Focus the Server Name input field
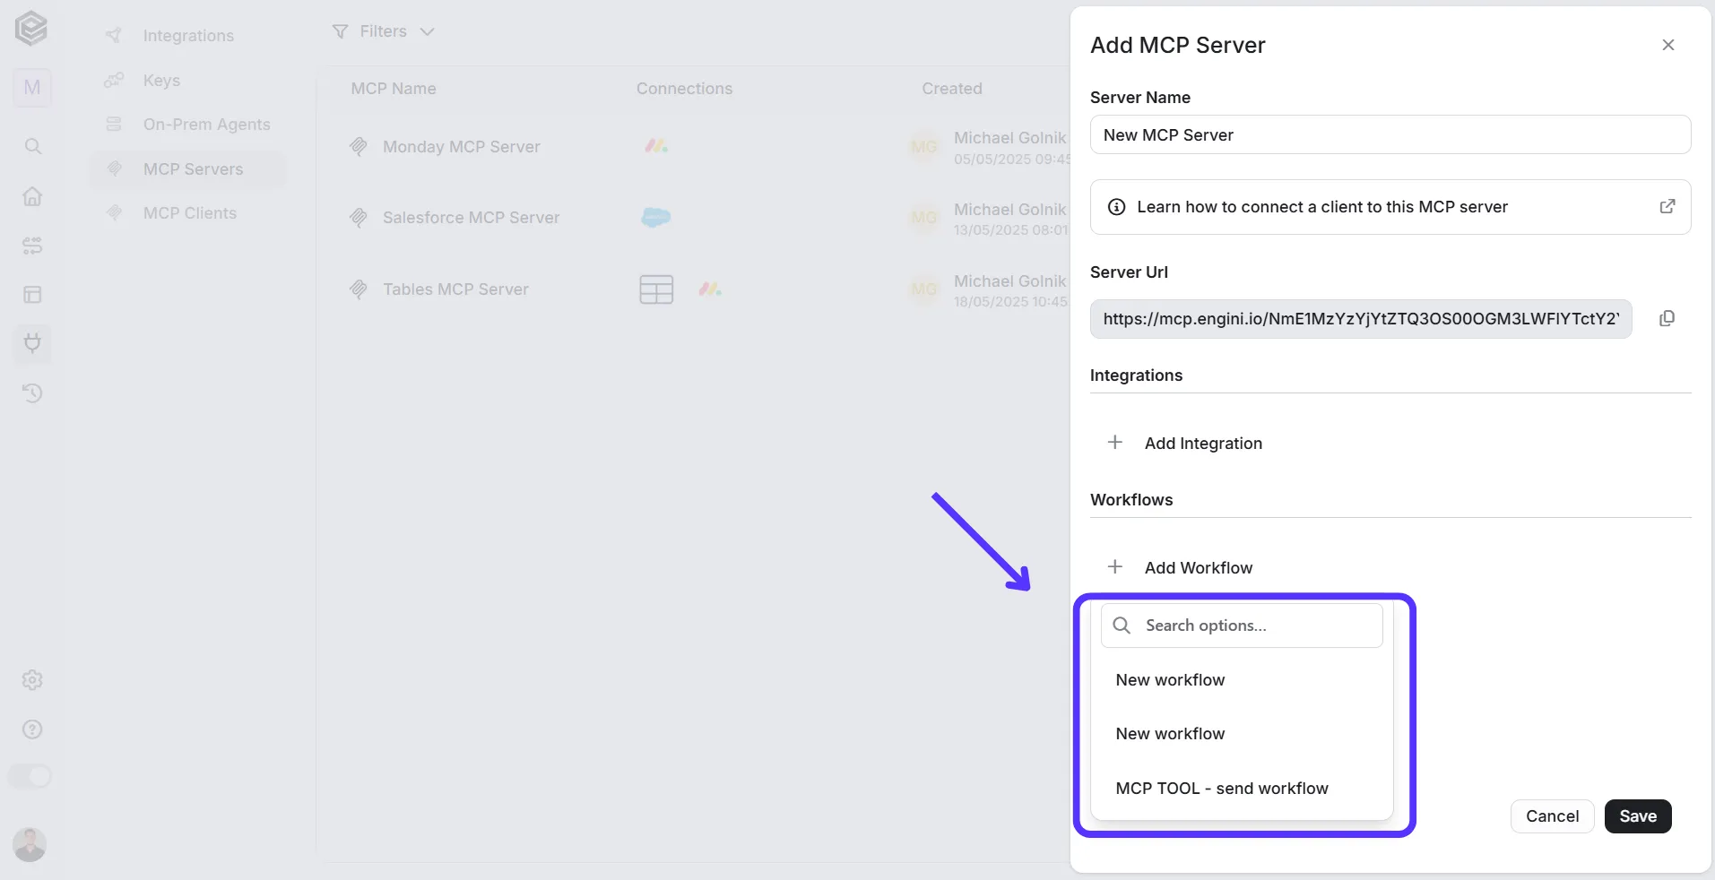This screenshot has width=1715, height=880. click(x=1390, y=134)
